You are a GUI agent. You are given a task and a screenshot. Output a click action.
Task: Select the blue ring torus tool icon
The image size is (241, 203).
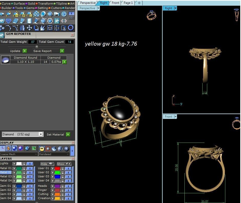[71, 28]
